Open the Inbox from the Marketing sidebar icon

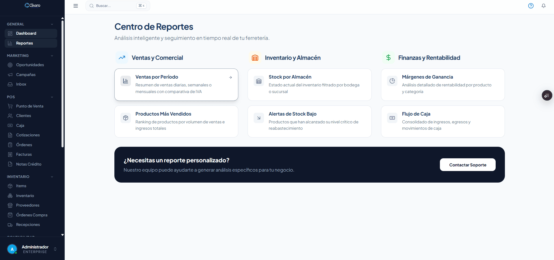click(10, 84)
